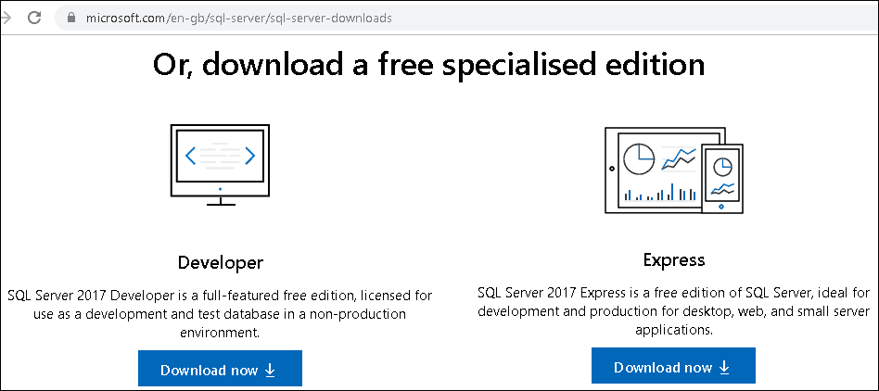Download the SQL Server 2017 Express edition

pyautogui.click(x=673, y=367)
